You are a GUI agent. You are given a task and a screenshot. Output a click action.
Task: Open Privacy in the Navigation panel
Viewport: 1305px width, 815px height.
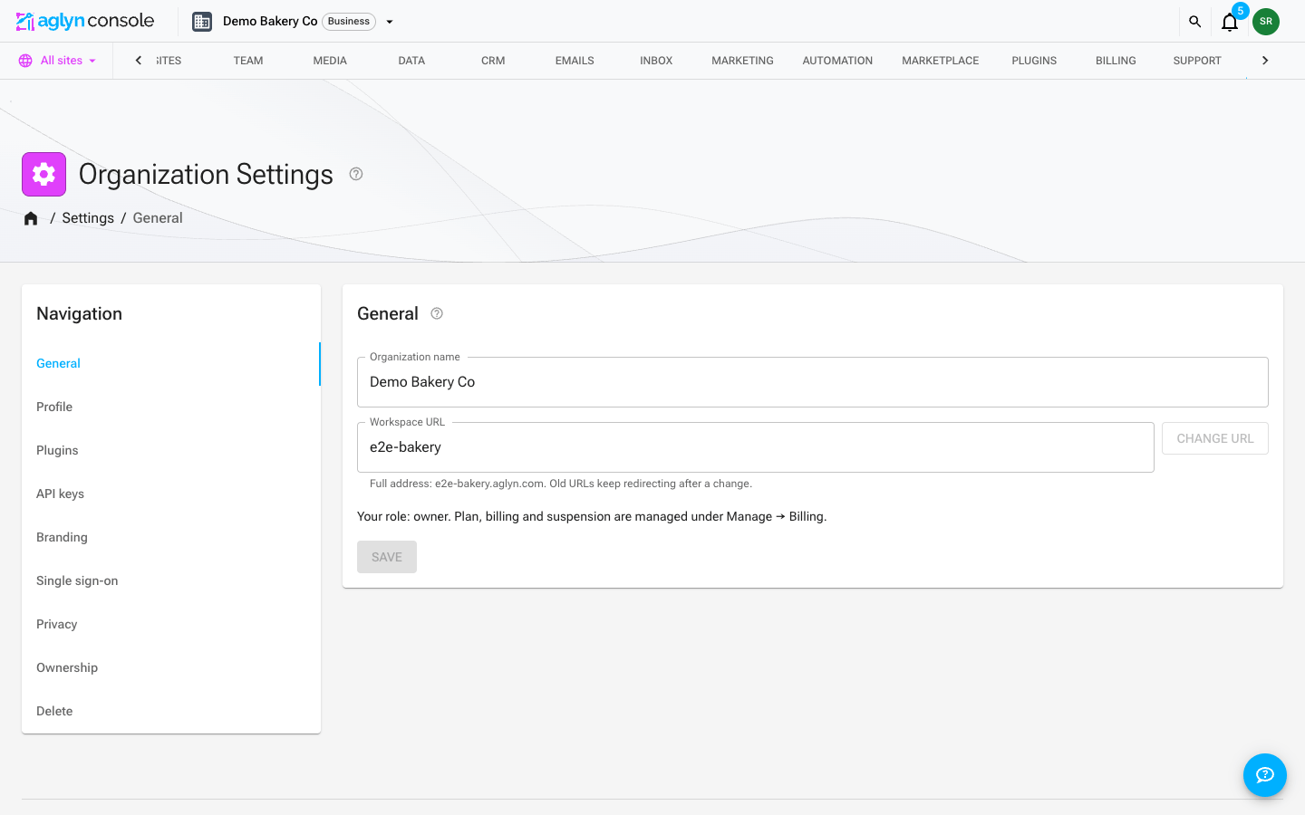click(171, 624)
